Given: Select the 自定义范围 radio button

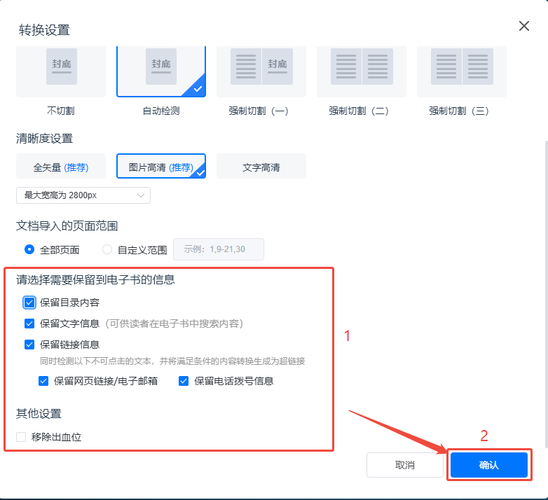Looking at the screenshot, I should tap(107, 249).
